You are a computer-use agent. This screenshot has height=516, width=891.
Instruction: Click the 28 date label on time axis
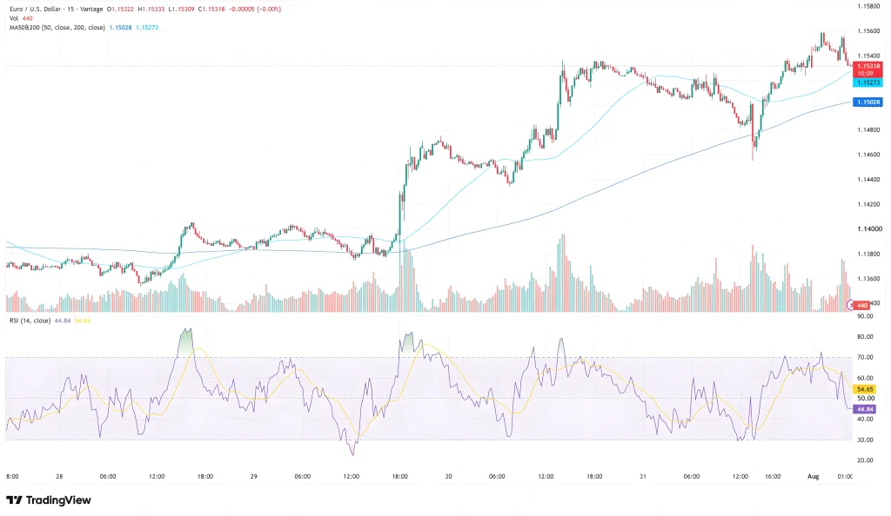point(59,476)
